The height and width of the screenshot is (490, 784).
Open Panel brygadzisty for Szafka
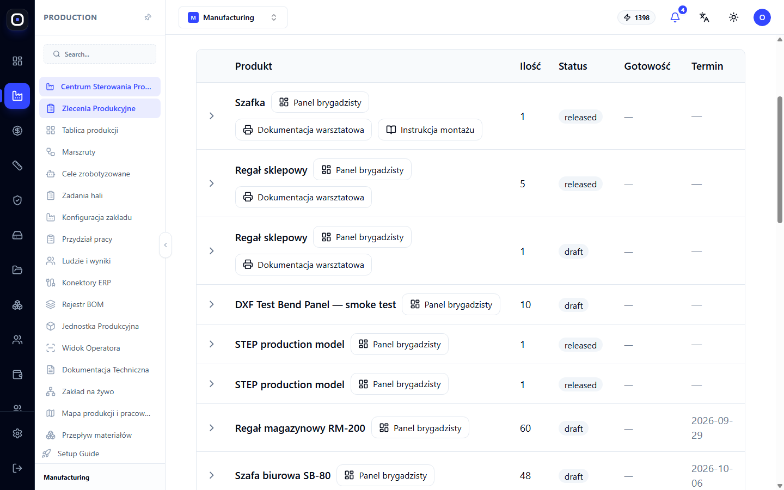pyautogui.click(x=320, y=102)
